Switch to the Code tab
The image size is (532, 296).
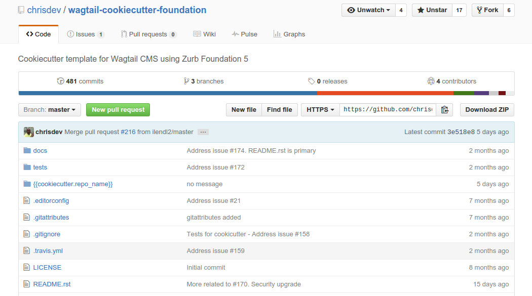(39, 34)
